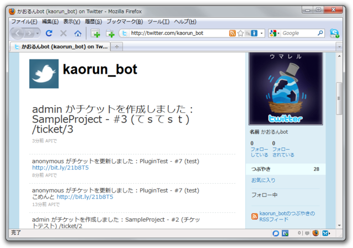Select the かおるんbot (kaorun_bot) tab
The height and width of the screenshot is (248, 353).
pyautogui.click(x=60, y=47)
